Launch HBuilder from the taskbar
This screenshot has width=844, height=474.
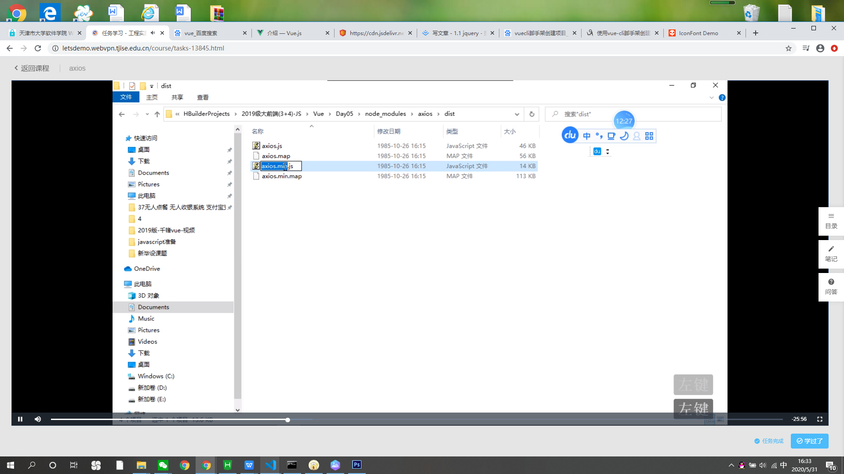[x=227, y=465]
